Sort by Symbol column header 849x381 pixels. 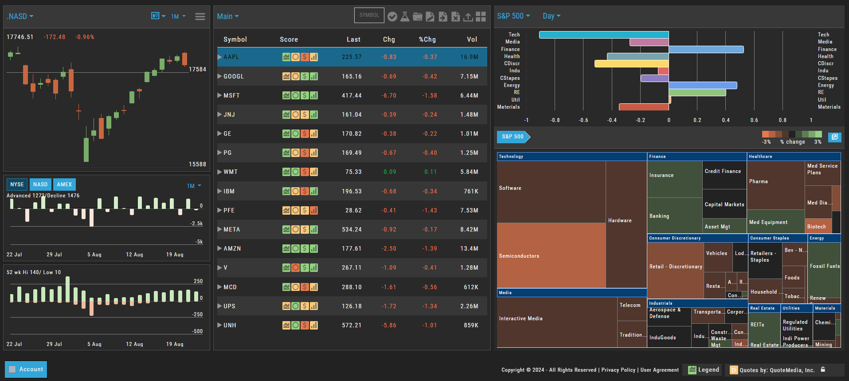(235, 39)
